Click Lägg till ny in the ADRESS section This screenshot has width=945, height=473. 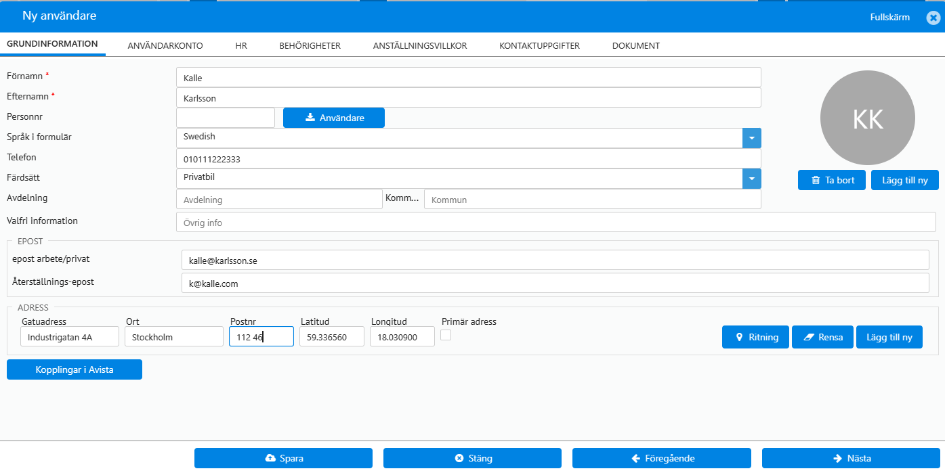[x=889, y=336]
